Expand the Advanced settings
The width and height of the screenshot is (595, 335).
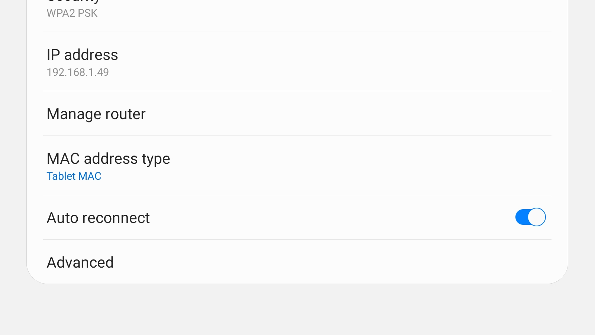pos(80,262)
